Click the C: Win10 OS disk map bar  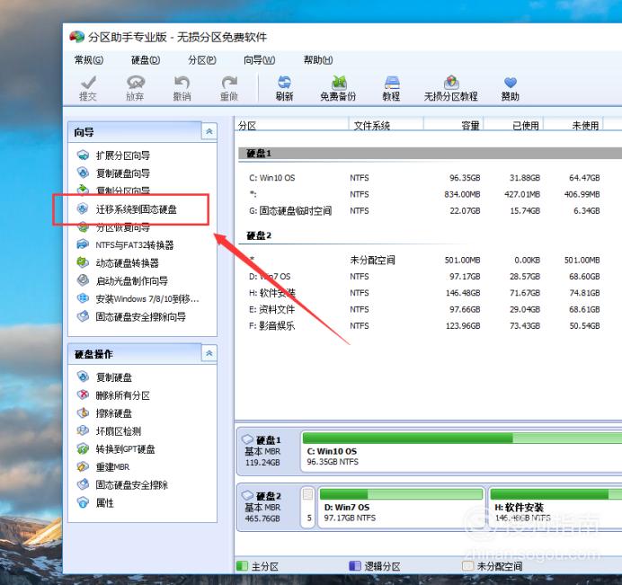click(x=461, y=451)
